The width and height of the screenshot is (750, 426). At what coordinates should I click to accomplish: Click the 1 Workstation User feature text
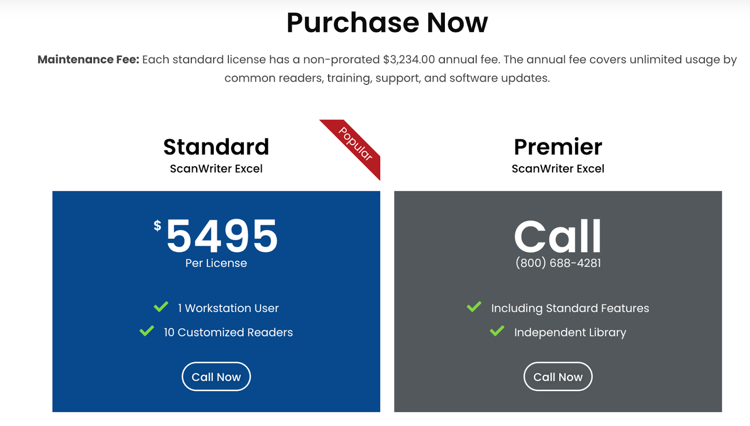228,308
